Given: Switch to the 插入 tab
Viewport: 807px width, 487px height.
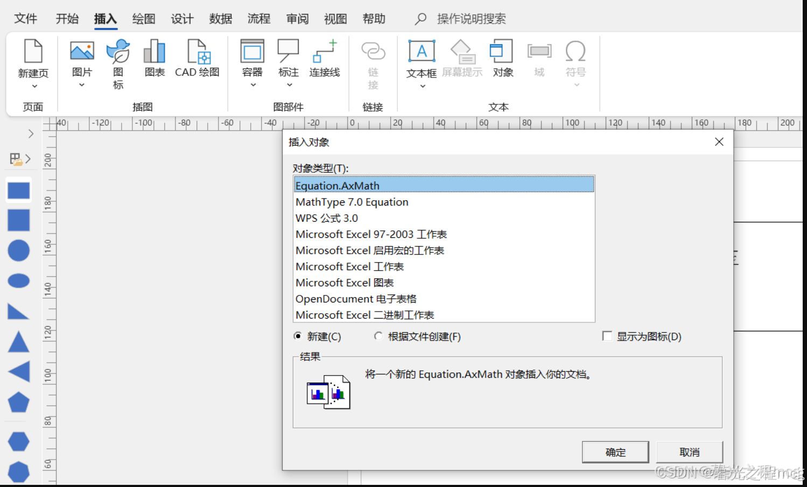Looking at the screenshot, I should coord(106,19).
